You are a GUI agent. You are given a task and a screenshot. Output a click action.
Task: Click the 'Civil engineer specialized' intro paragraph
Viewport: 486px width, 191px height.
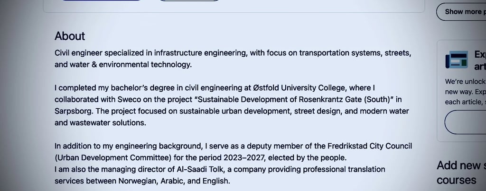click(233, 52)
